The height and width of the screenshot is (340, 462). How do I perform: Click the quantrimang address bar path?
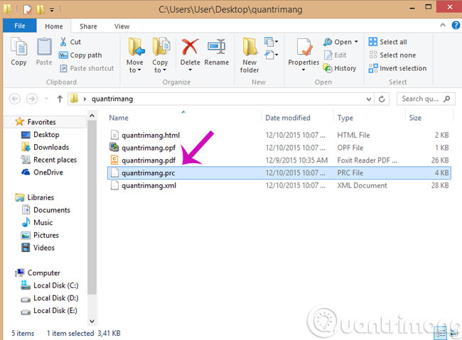112,99
